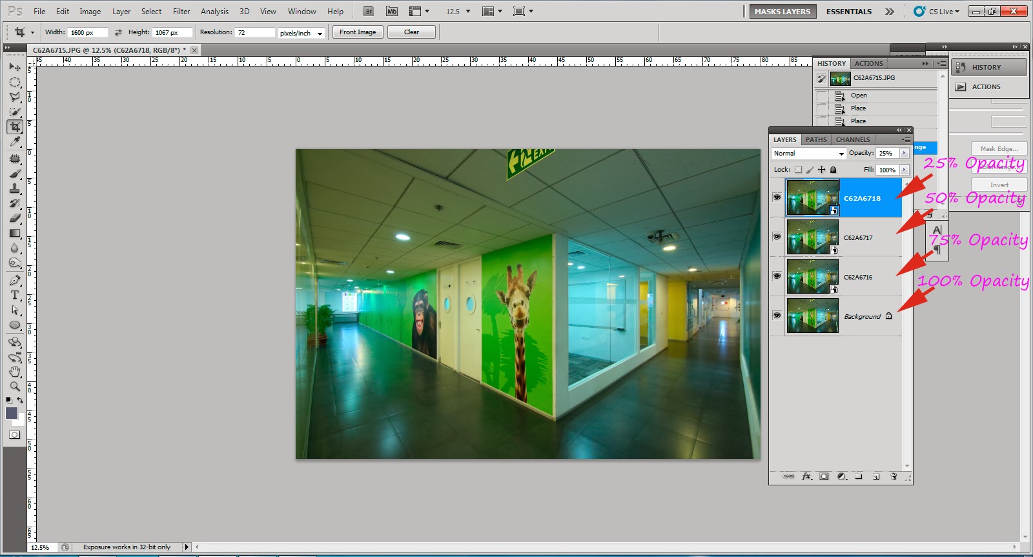1033x557 pixels.
Task: Open the Filter menu
Action: [181, 12]
